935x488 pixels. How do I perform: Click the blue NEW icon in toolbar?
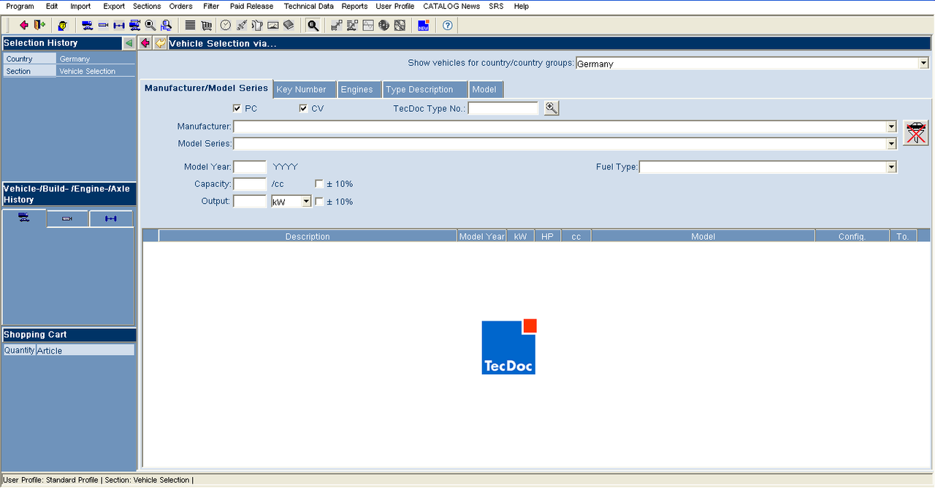click(424, 25)
